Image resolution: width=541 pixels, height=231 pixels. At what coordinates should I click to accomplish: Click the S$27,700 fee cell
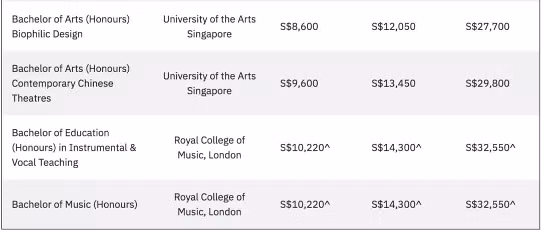click(487, 26)
